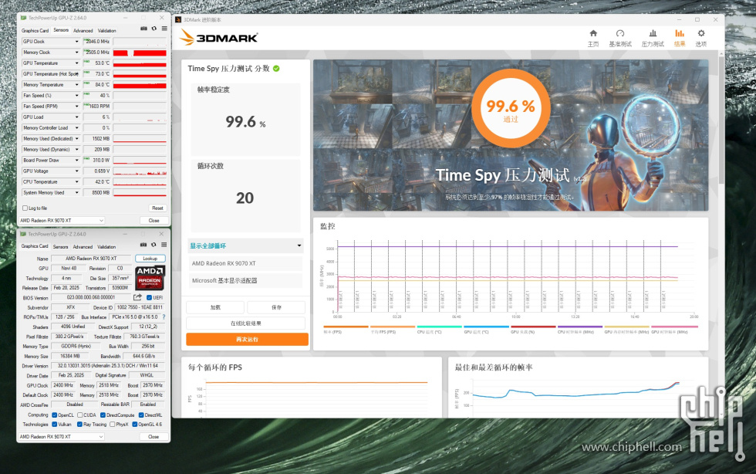Toggle the DirectCompute checkbox
Screen dimensions: 756x474
[x=103, y=415]
